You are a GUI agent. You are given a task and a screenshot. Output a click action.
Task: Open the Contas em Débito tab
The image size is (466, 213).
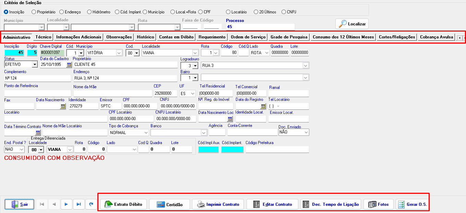pyautogui.click(x=176, y=37)
